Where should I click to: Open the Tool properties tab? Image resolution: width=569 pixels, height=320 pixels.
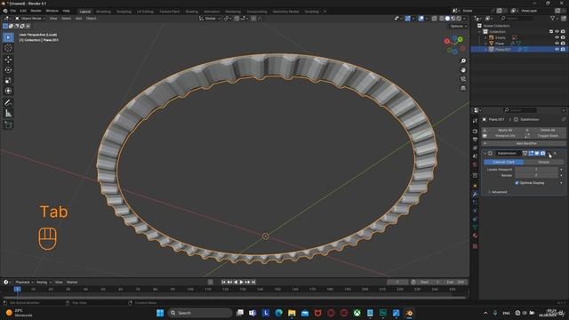(475, 121)
